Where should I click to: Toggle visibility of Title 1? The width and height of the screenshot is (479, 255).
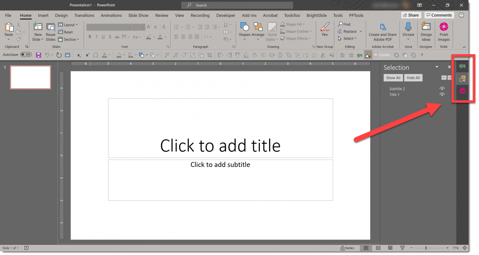(x=442, y=94)
